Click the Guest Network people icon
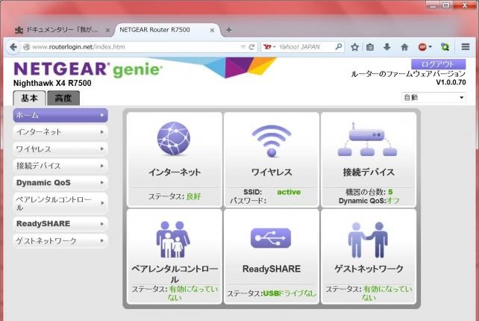Screen dimensions: 479x321 pyautogui.click(x=368, y=237)
